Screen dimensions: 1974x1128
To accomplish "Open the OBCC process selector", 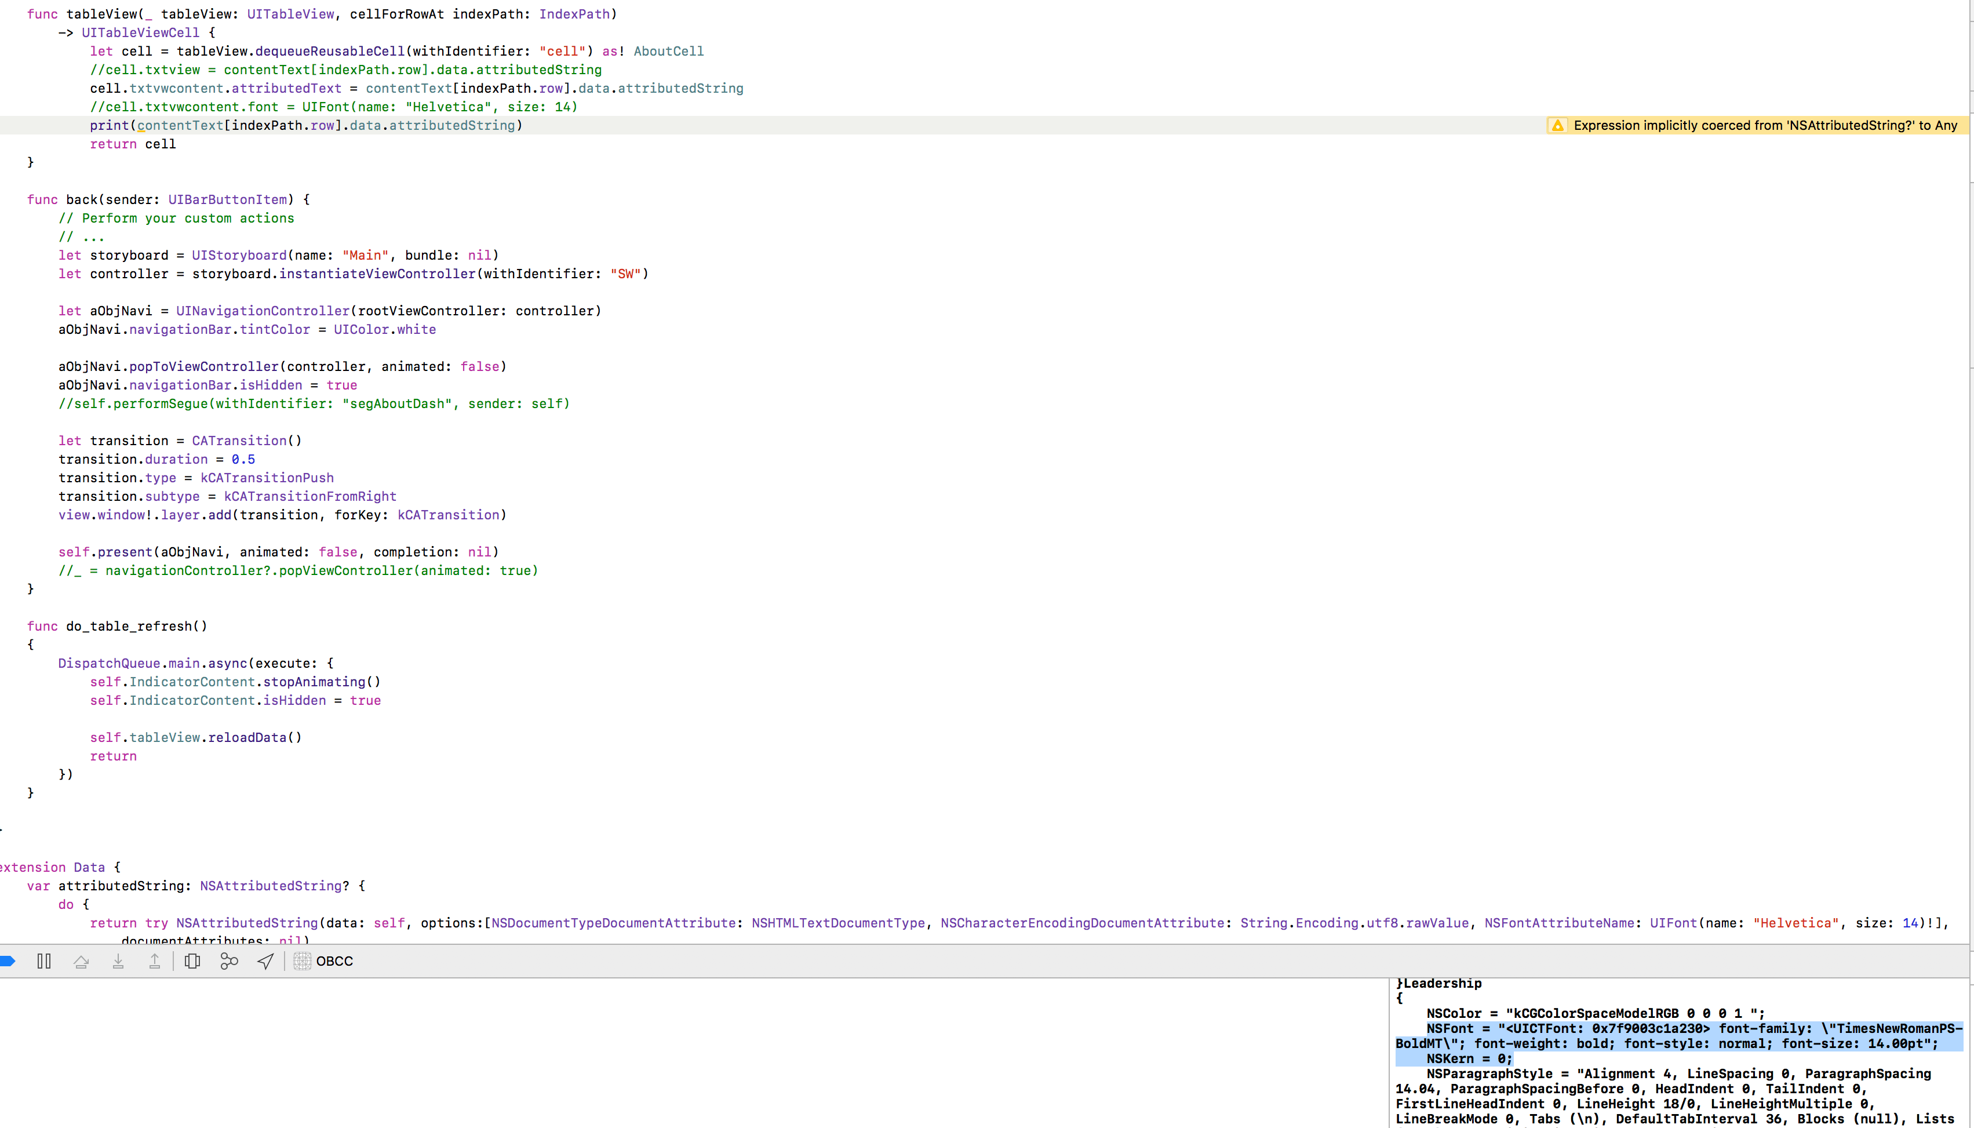I will click(x=336, y=960).
